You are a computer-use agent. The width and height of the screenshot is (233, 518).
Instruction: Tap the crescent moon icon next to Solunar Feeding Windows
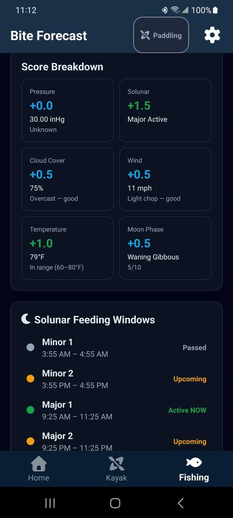coord(25,319)
